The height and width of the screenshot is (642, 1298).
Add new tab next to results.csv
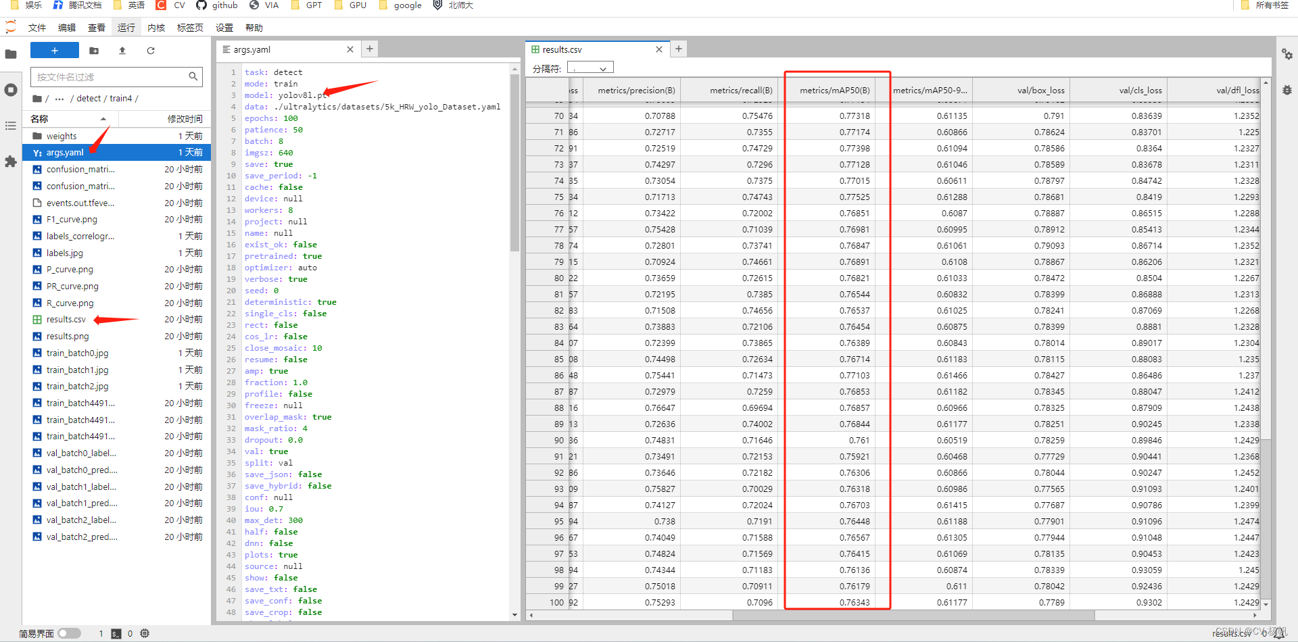[679, 49]
